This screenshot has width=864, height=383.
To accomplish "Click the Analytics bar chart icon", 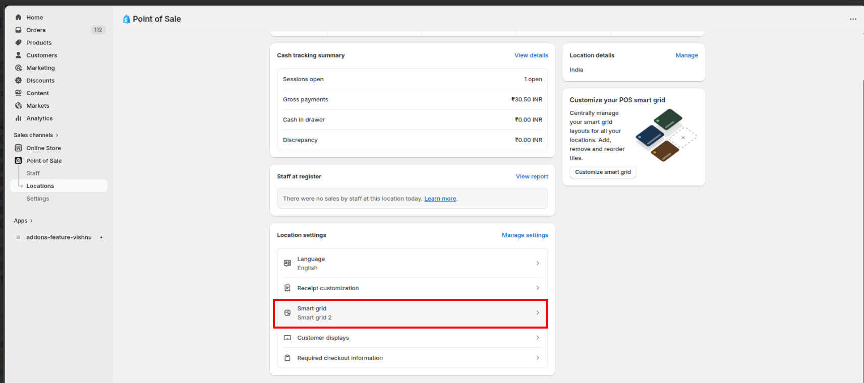I will 19,118.
